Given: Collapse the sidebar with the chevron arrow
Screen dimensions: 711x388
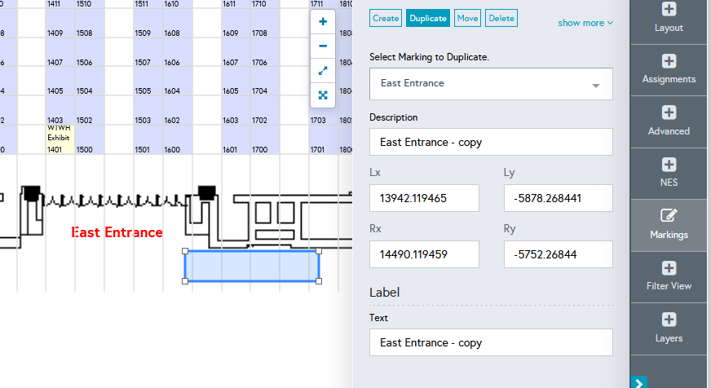Looking at the screenshot, I should point(638,381).
